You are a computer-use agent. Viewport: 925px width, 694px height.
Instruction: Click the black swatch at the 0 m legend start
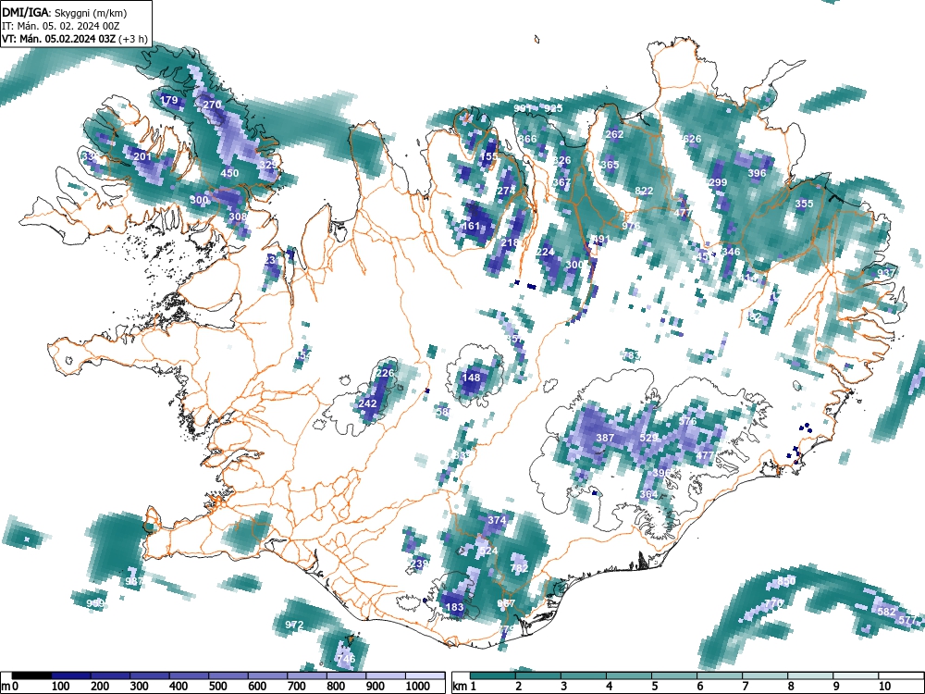(31, 675)
